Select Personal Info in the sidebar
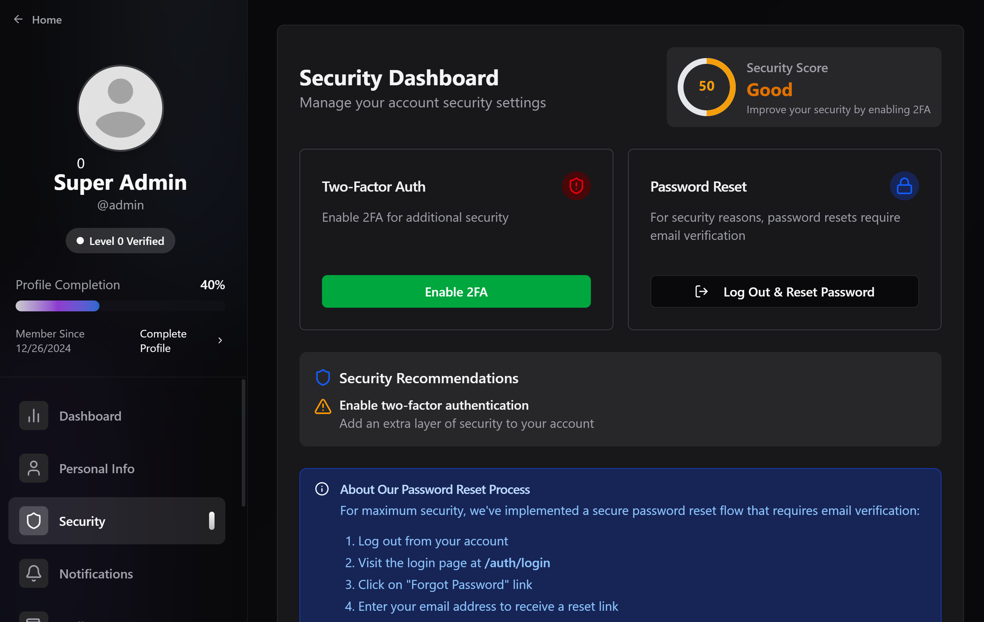 (x=97, y=468)
